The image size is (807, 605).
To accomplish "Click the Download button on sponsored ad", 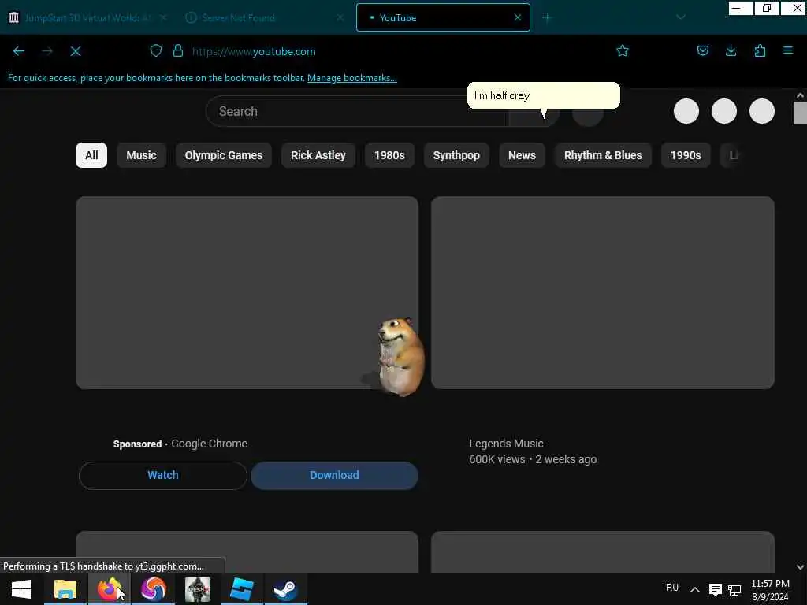I will click(334, 475).
